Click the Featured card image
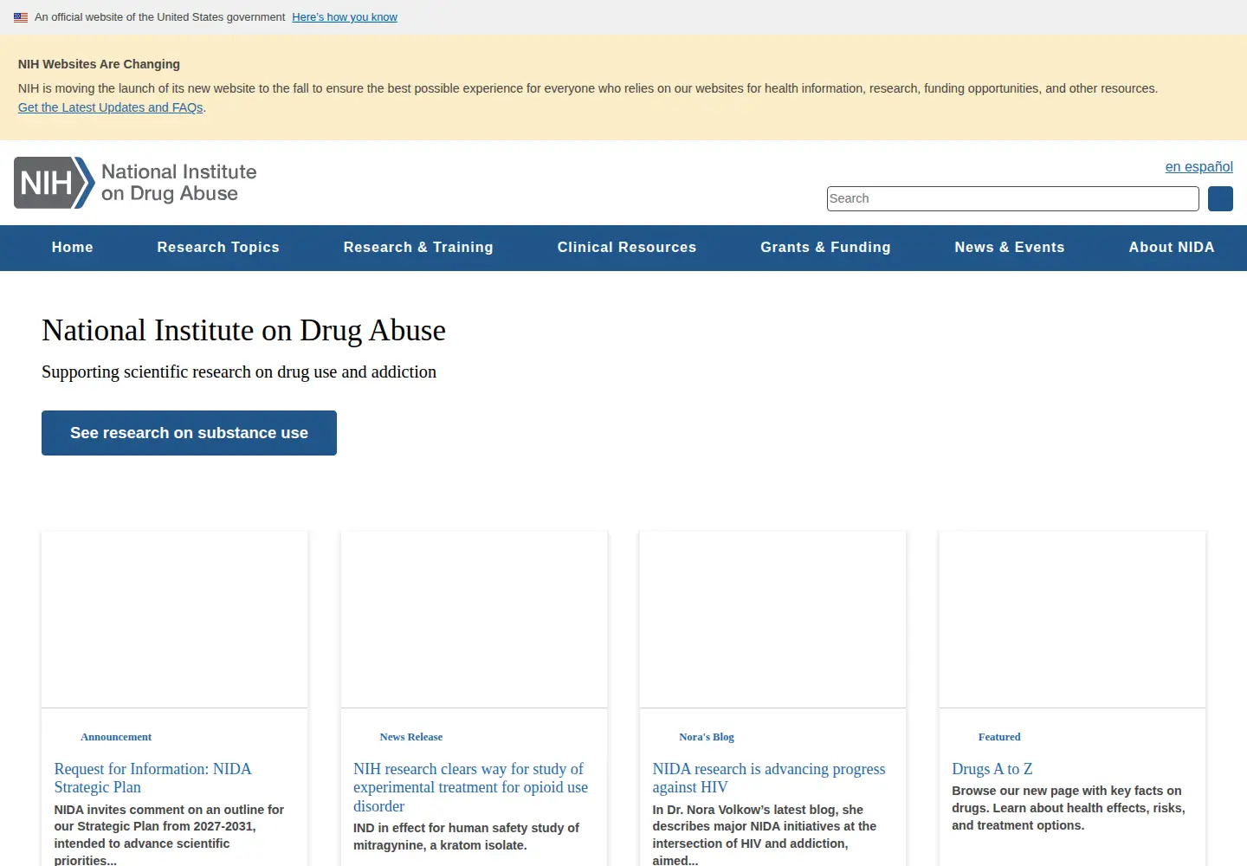The image size is (1247, 866). click(x=1072, y=620)
